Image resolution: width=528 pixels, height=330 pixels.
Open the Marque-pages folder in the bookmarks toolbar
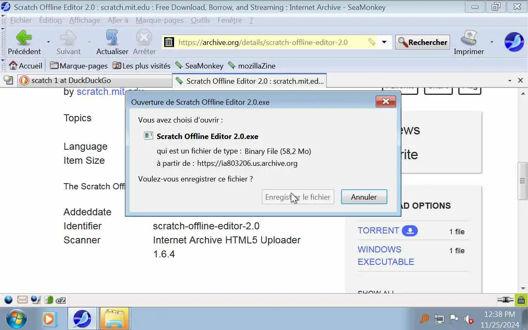point(78,66)
